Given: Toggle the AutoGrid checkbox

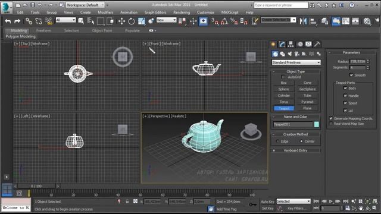Looking at the screenshot, I should (x=283, y=77).
